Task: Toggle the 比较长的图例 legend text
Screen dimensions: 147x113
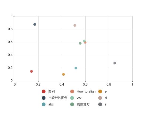Action: point(58,98)
